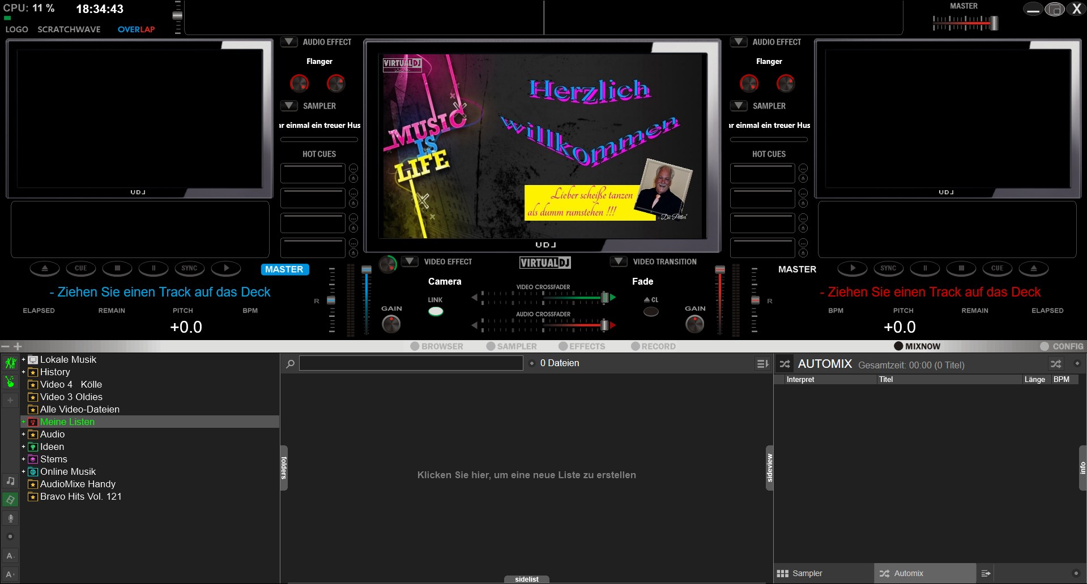
Task: Click the playlist export icon beside Automix tab
Action: coord(986,573)
